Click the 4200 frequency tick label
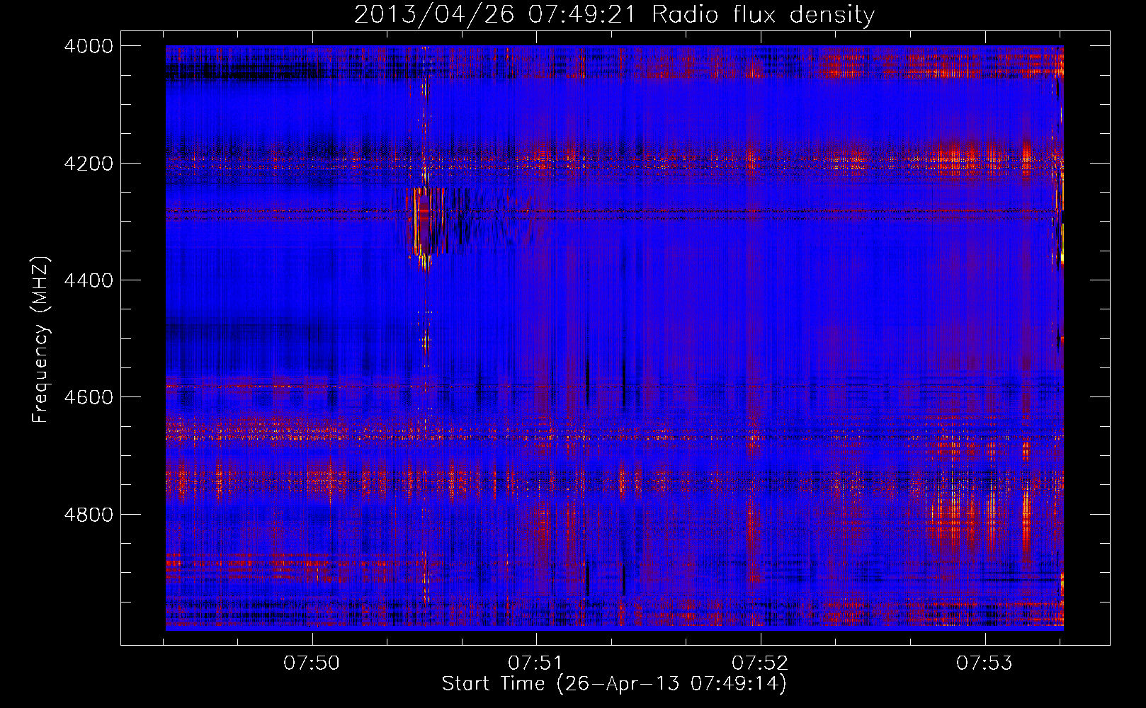This screenshot has width=1146, height=708. pos(89,164)
